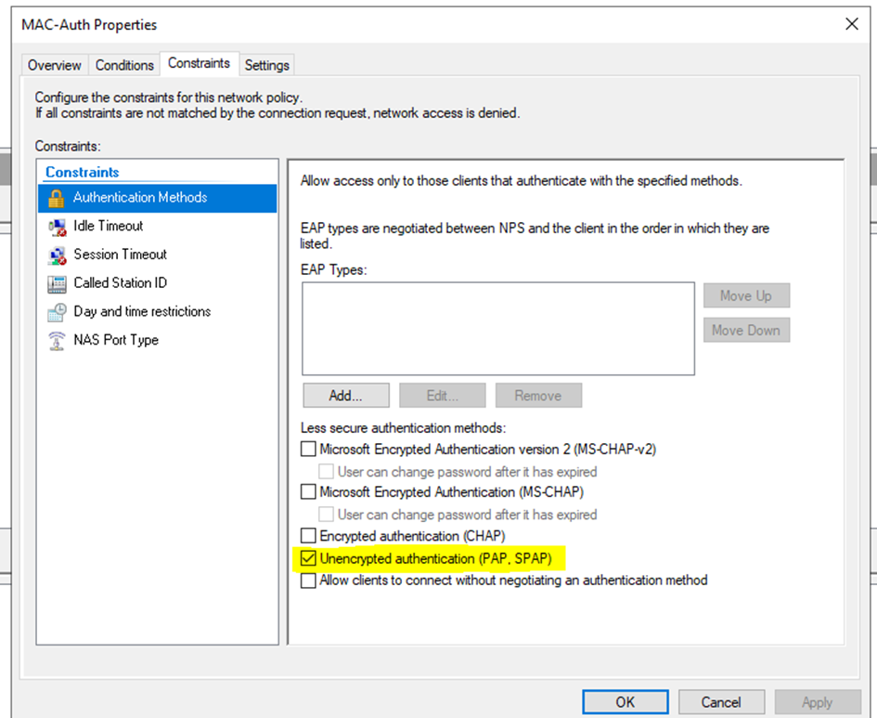
Task: Click the Called Station ID icon
Action: pos(57,283)
